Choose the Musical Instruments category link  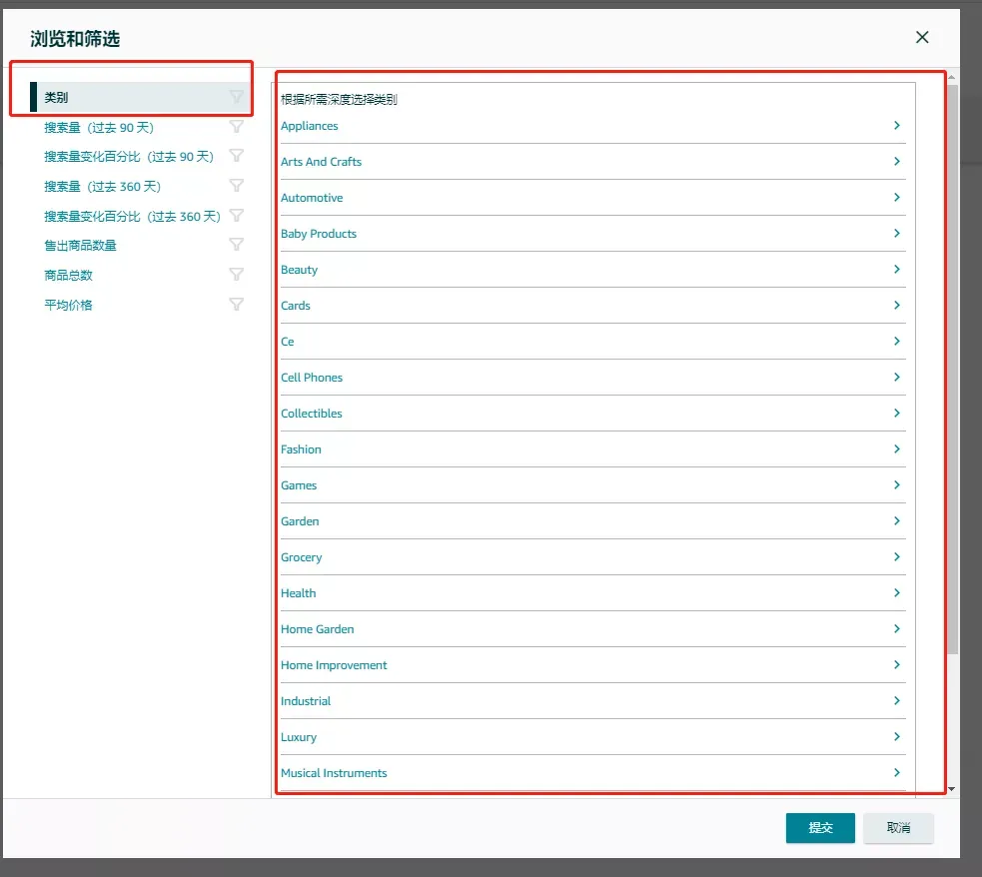(334, 773)
